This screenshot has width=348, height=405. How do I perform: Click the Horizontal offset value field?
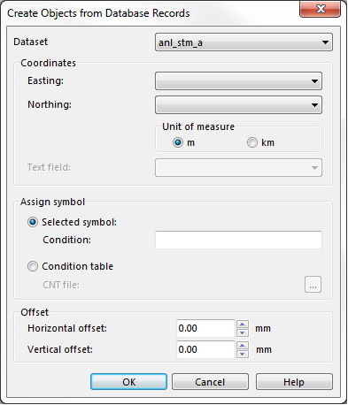click(x=205, y=328)
